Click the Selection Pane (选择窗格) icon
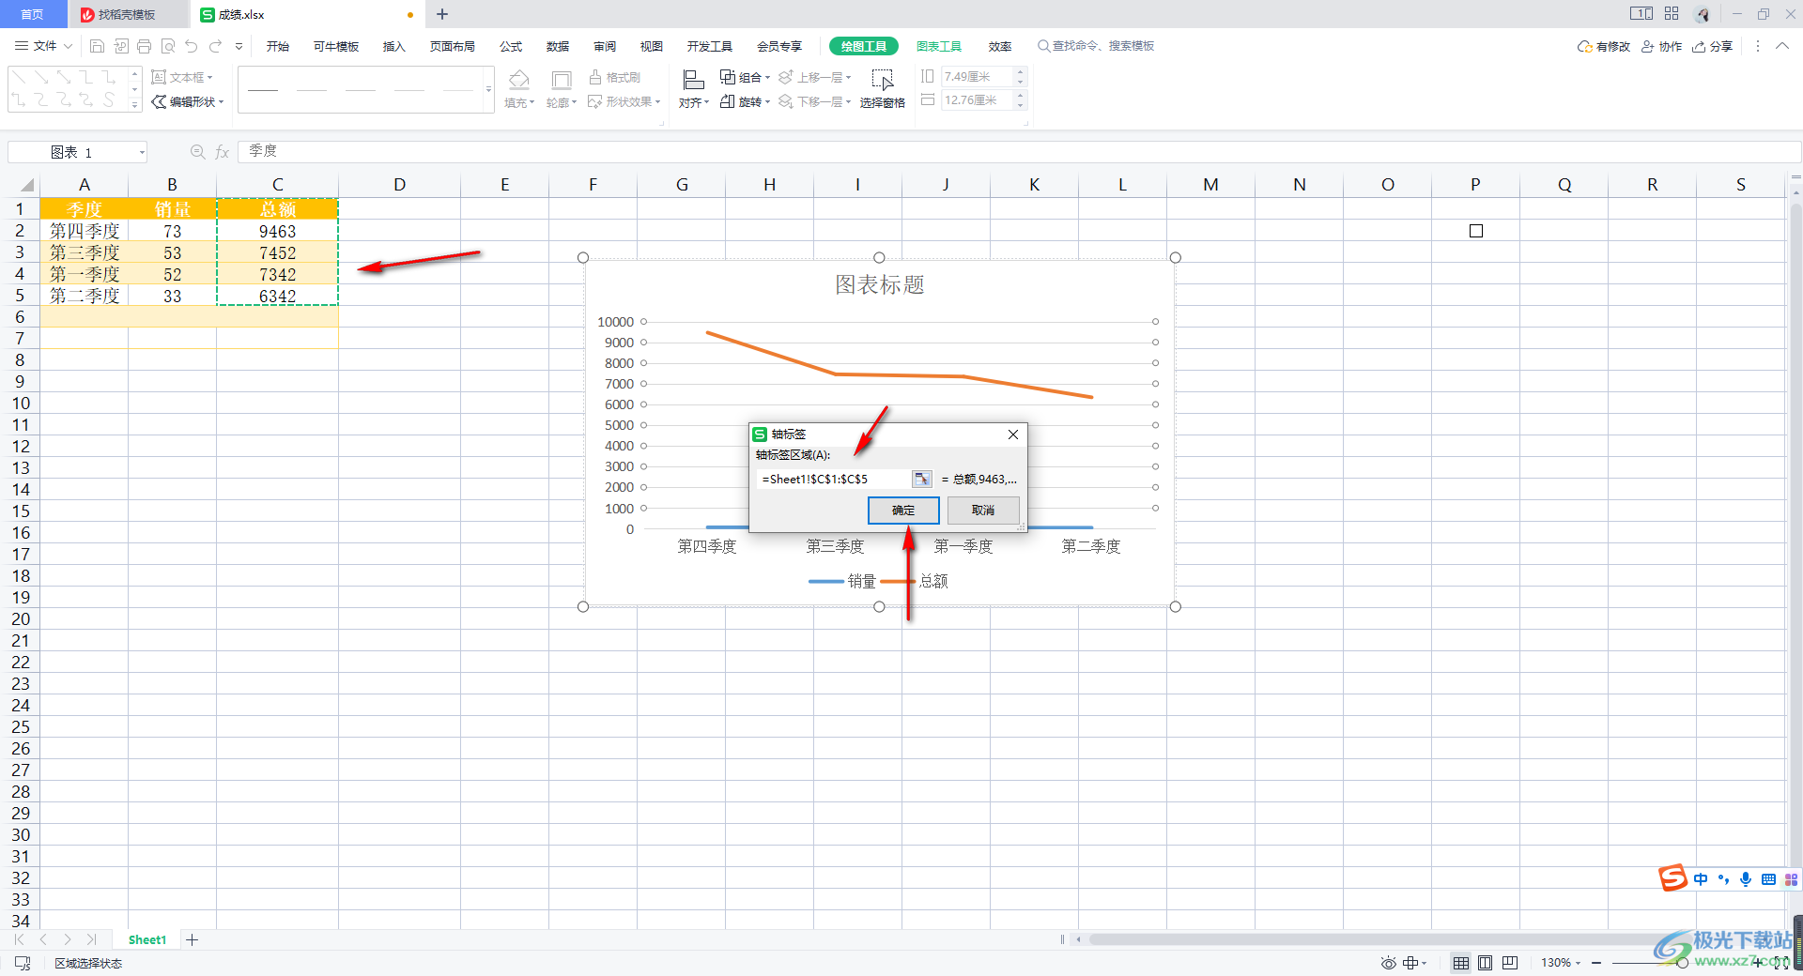 click(882, 89)
